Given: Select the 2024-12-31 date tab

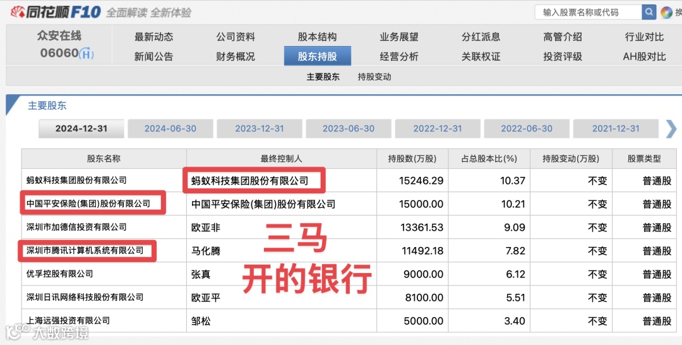Looking at the screenshot, I should (x=81, y=129).
